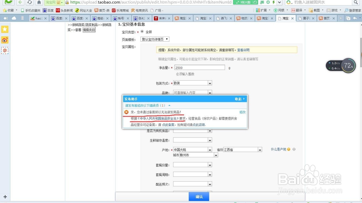This screenshot has height=203, width=362.
Task: Click the search magnifier icon
Action: click(x=355, y=2)
